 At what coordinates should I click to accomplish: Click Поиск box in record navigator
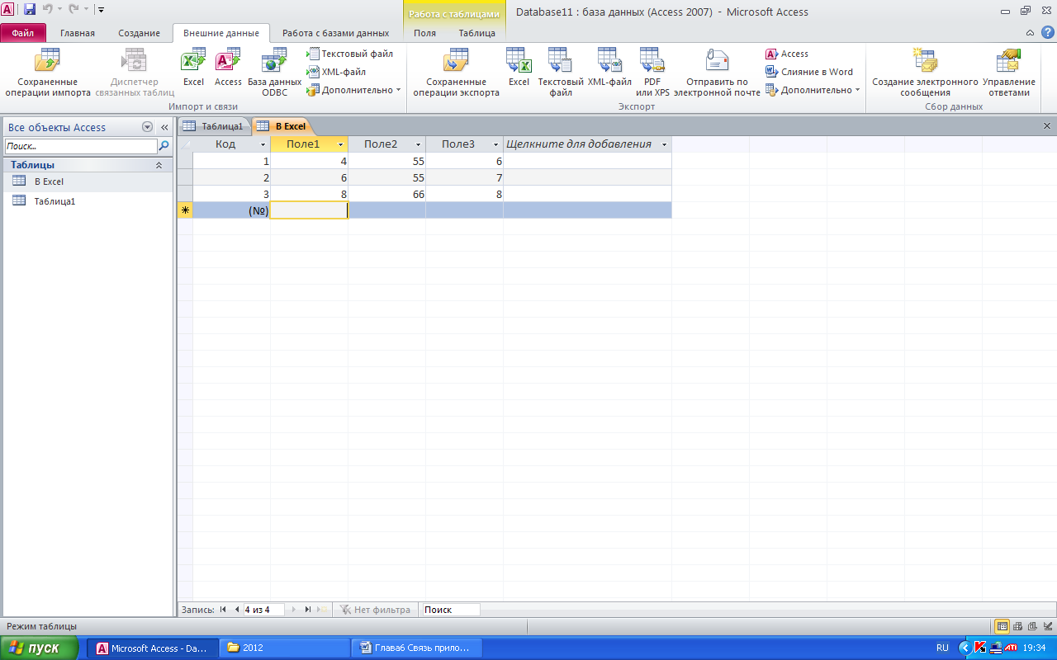coord(450,610)
